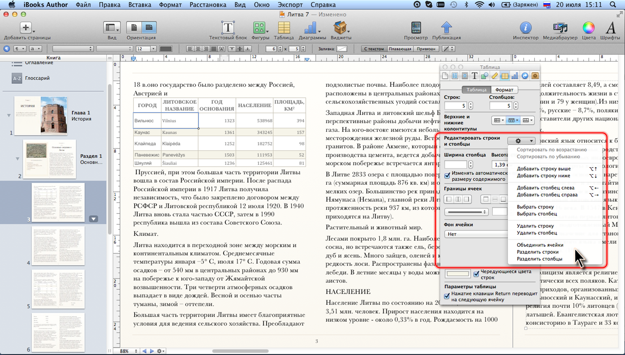The height and width of the screenshot is (355, 625).
Task: Open the Формат menu
Action: tap(170, 5)
